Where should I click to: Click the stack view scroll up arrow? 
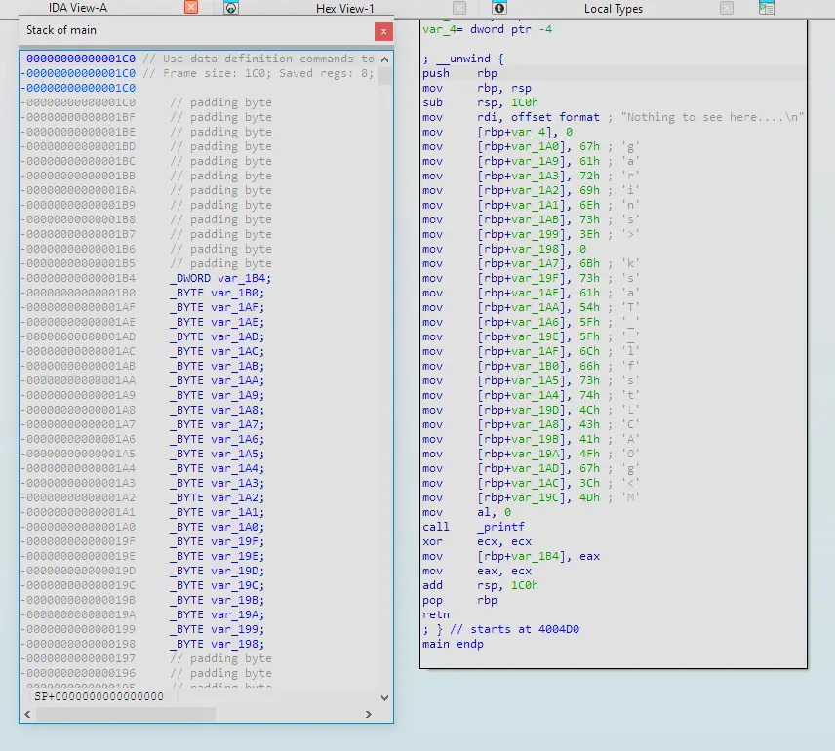(x=385, y=59)
